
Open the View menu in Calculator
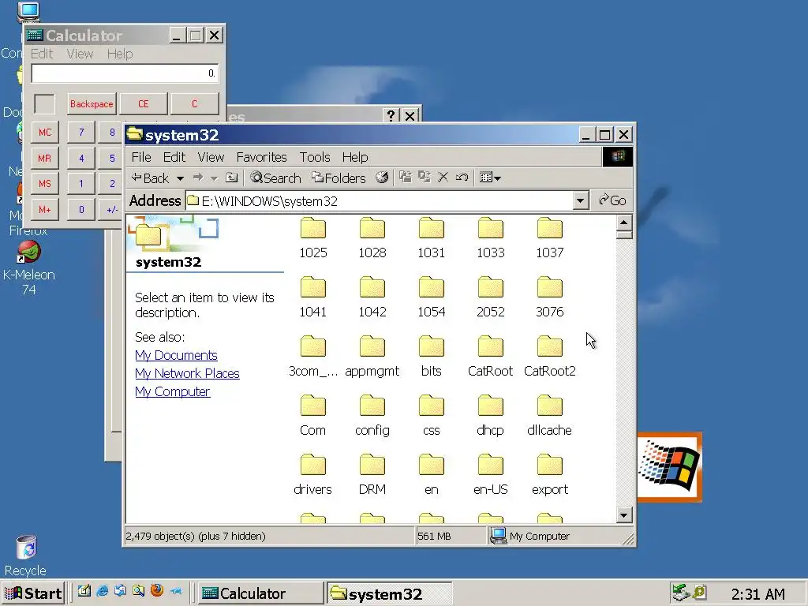click(x=80, y=54)
